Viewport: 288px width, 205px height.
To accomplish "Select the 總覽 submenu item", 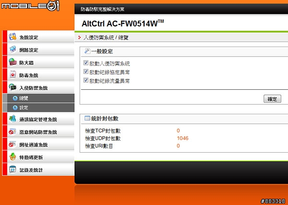I will click(38, 98).
